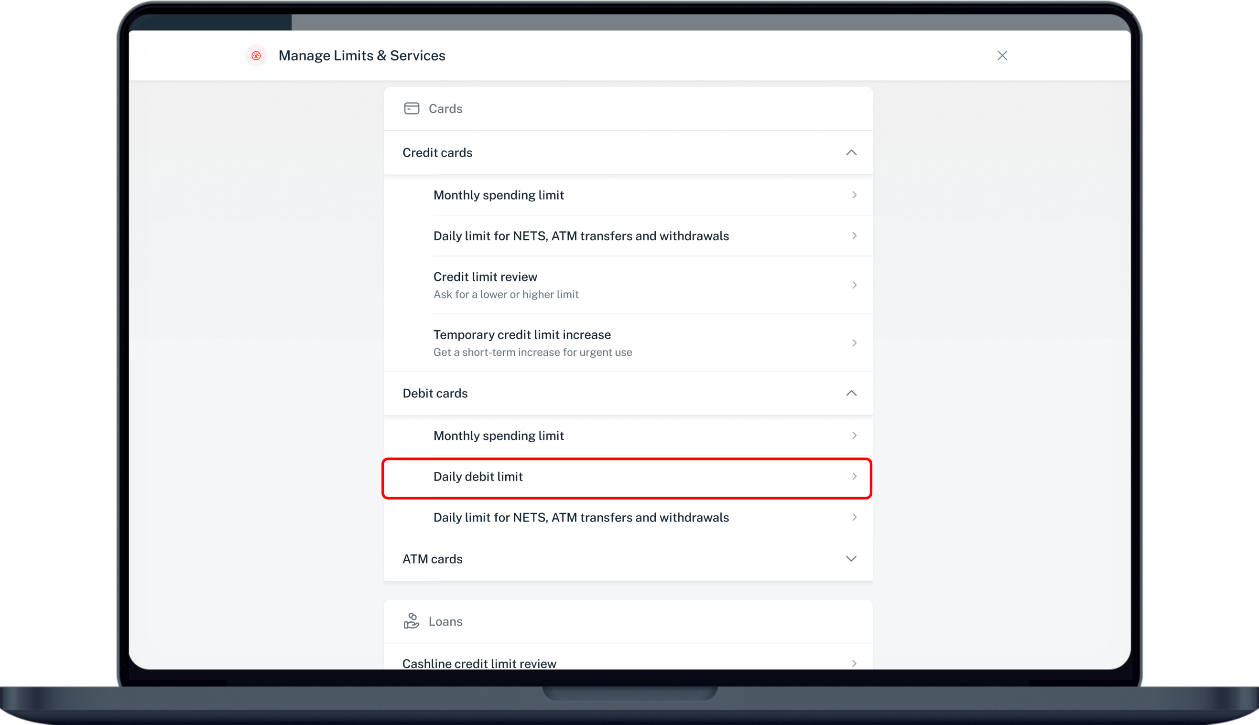
Task: Click the Cards section card icon
Action: pos(411,108)
